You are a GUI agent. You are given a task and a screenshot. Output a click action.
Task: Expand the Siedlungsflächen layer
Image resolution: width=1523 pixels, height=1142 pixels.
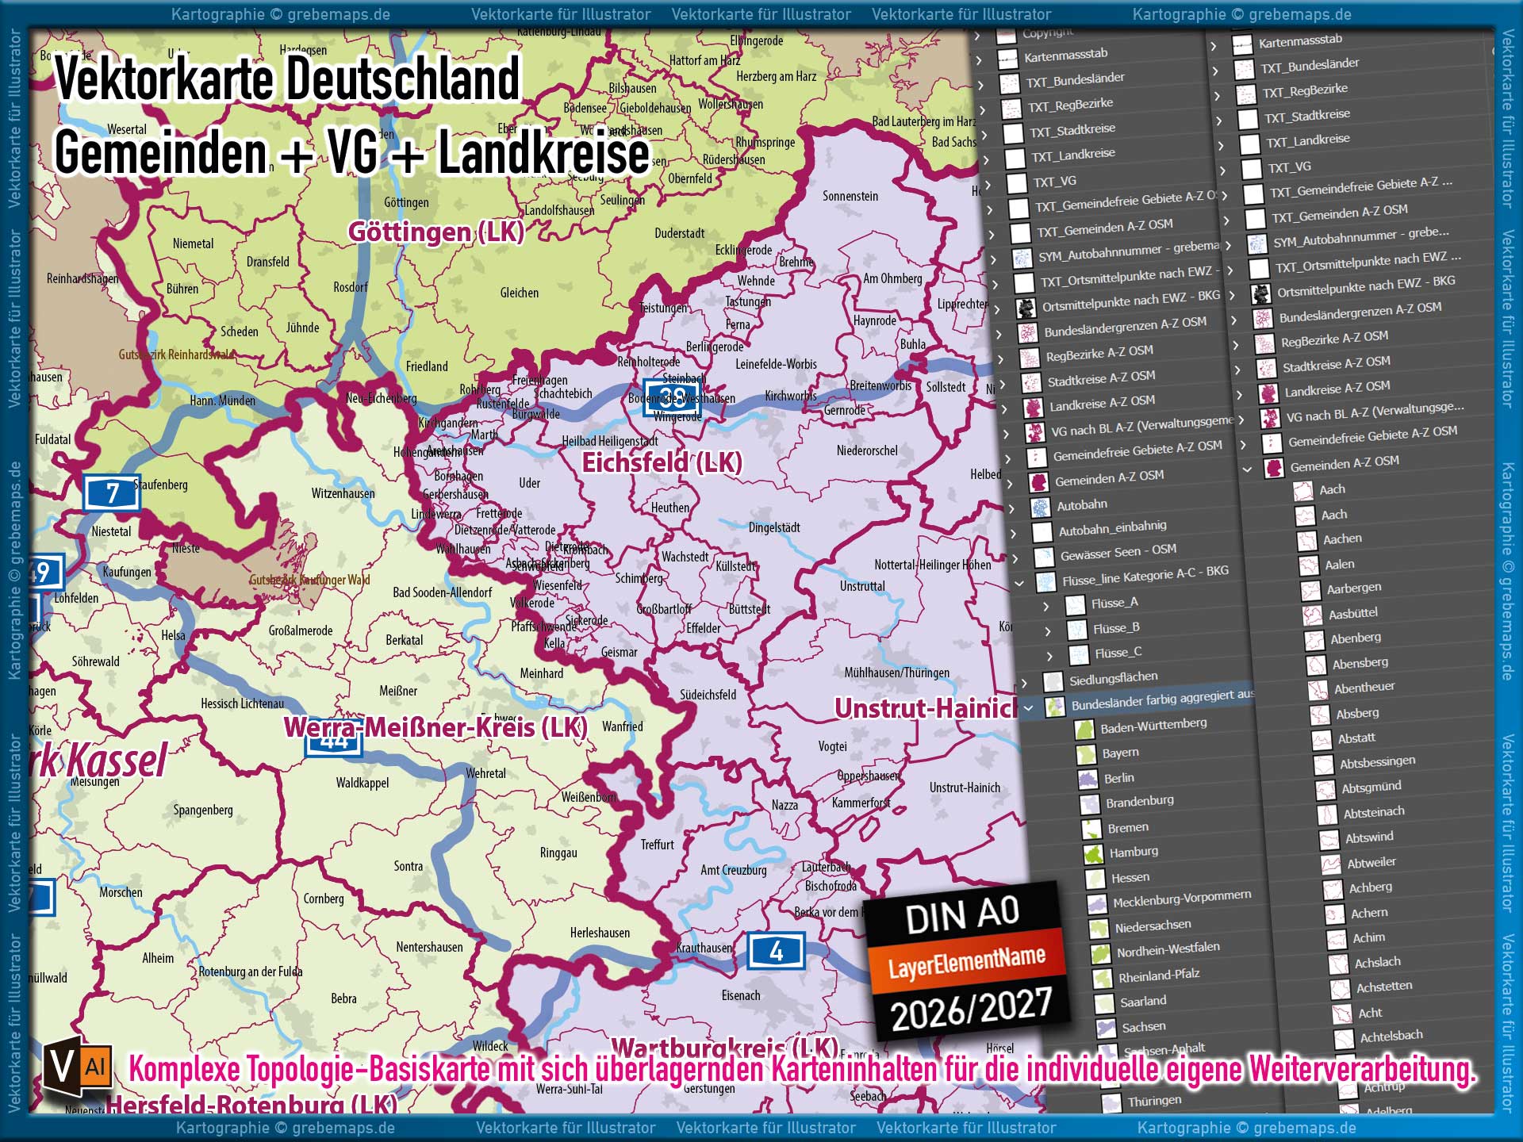(1024, 683)
